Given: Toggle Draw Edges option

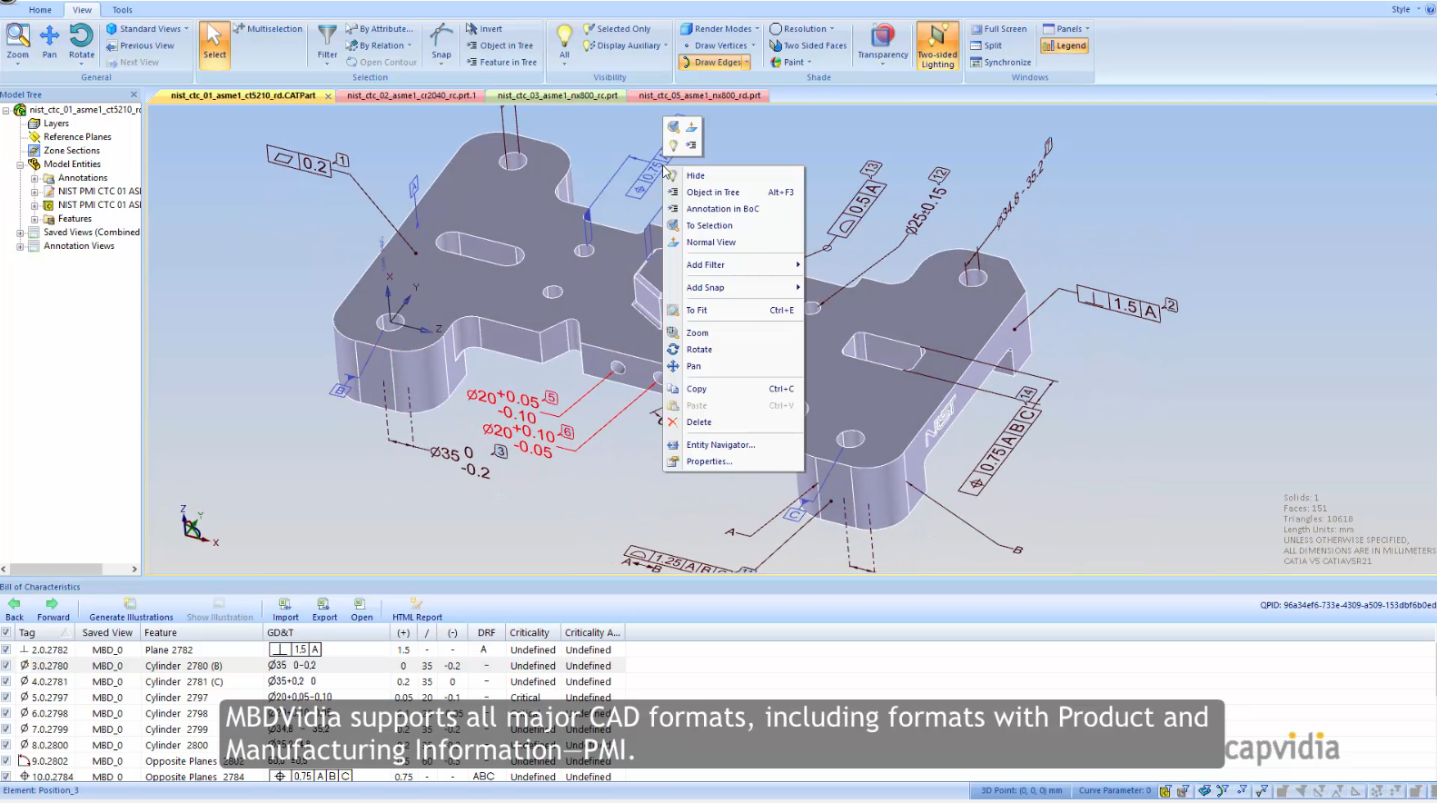Looking at the screenshot, I should pos(715,63).
